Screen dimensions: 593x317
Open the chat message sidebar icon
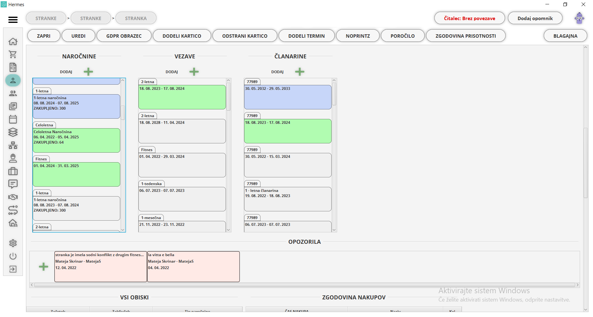tap(13, 184)
